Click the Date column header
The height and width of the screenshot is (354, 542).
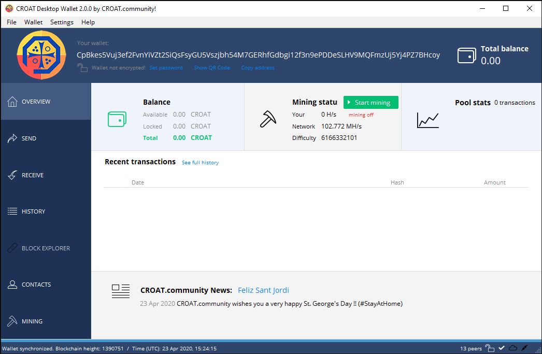[138, 182]
